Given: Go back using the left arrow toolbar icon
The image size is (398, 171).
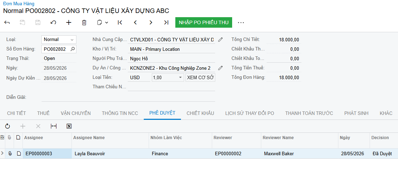Looking at the screenshot, I should (x=7, y=22).
